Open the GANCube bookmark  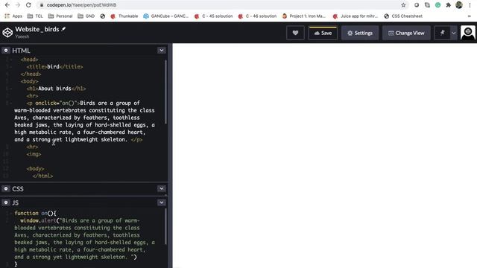click(165, 16)
